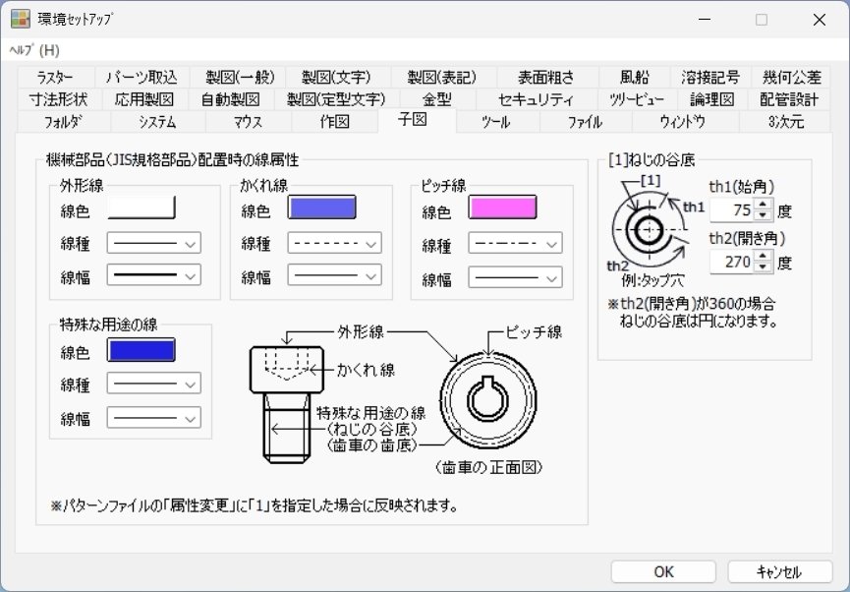Expand the 外形線 線種 dropdown
The width and height of the screenshot is (850, 592).
tap(154, 243)
